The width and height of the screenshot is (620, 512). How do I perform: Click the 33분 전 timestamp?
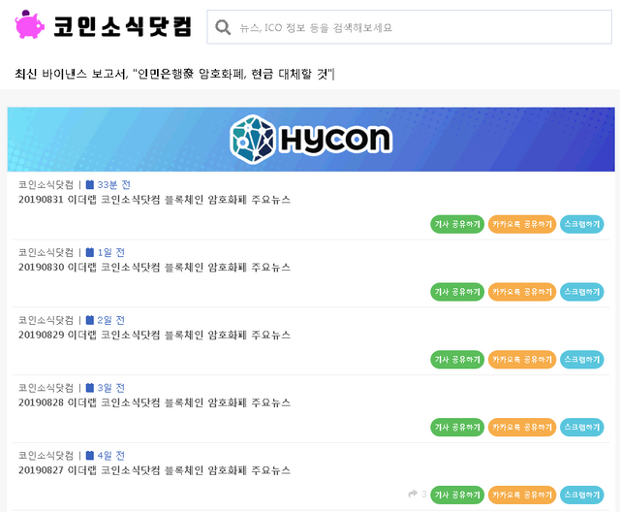114,185
